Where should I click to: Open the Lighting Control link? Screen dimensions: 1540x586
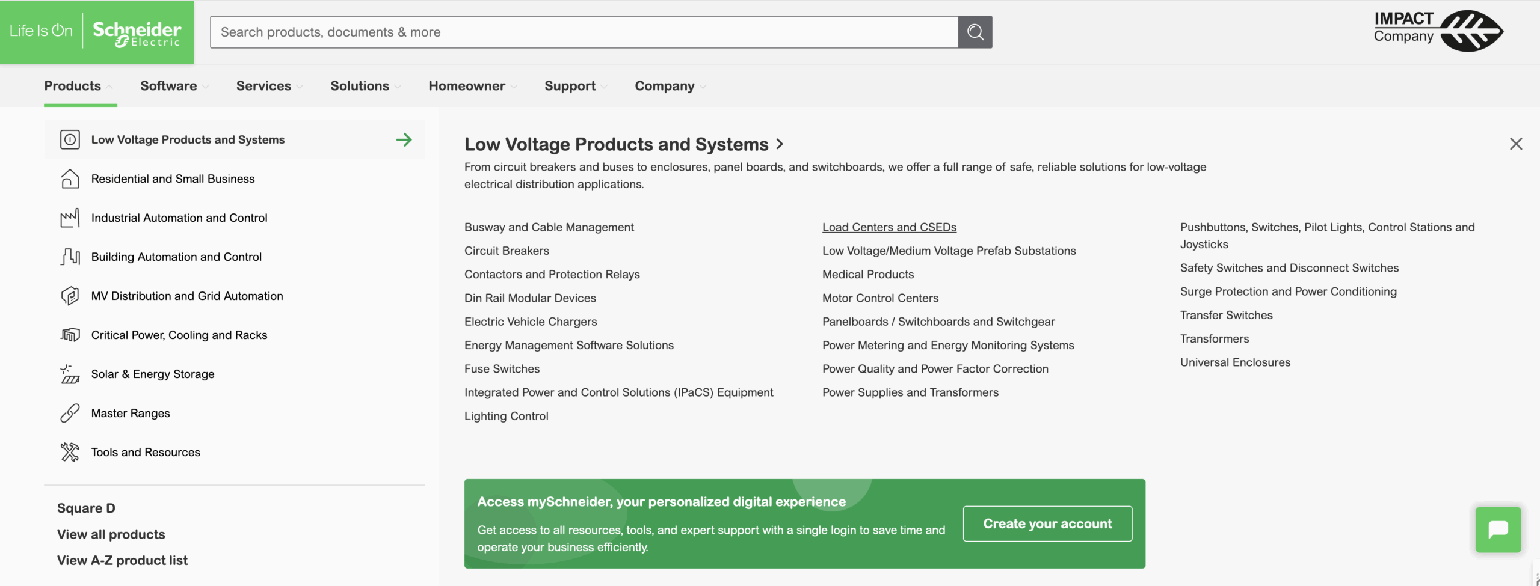[x=506, y=416]
